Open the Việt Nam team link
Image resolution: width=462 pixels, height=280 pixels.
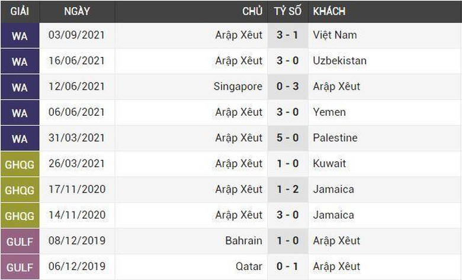pyautogui.click(x=335, y=35)
